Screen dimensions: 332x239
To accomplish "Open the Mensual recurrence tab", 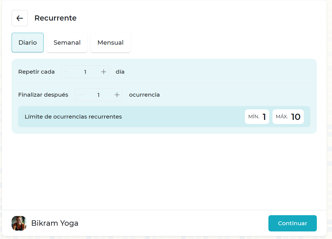I will [x=110, y=42].
